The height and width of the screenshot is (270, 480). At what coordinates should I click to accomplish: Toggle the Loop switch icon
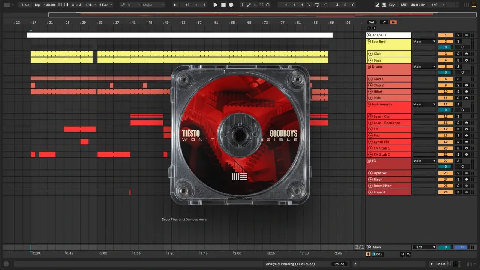pyautogui.click(x=317, y=5)
